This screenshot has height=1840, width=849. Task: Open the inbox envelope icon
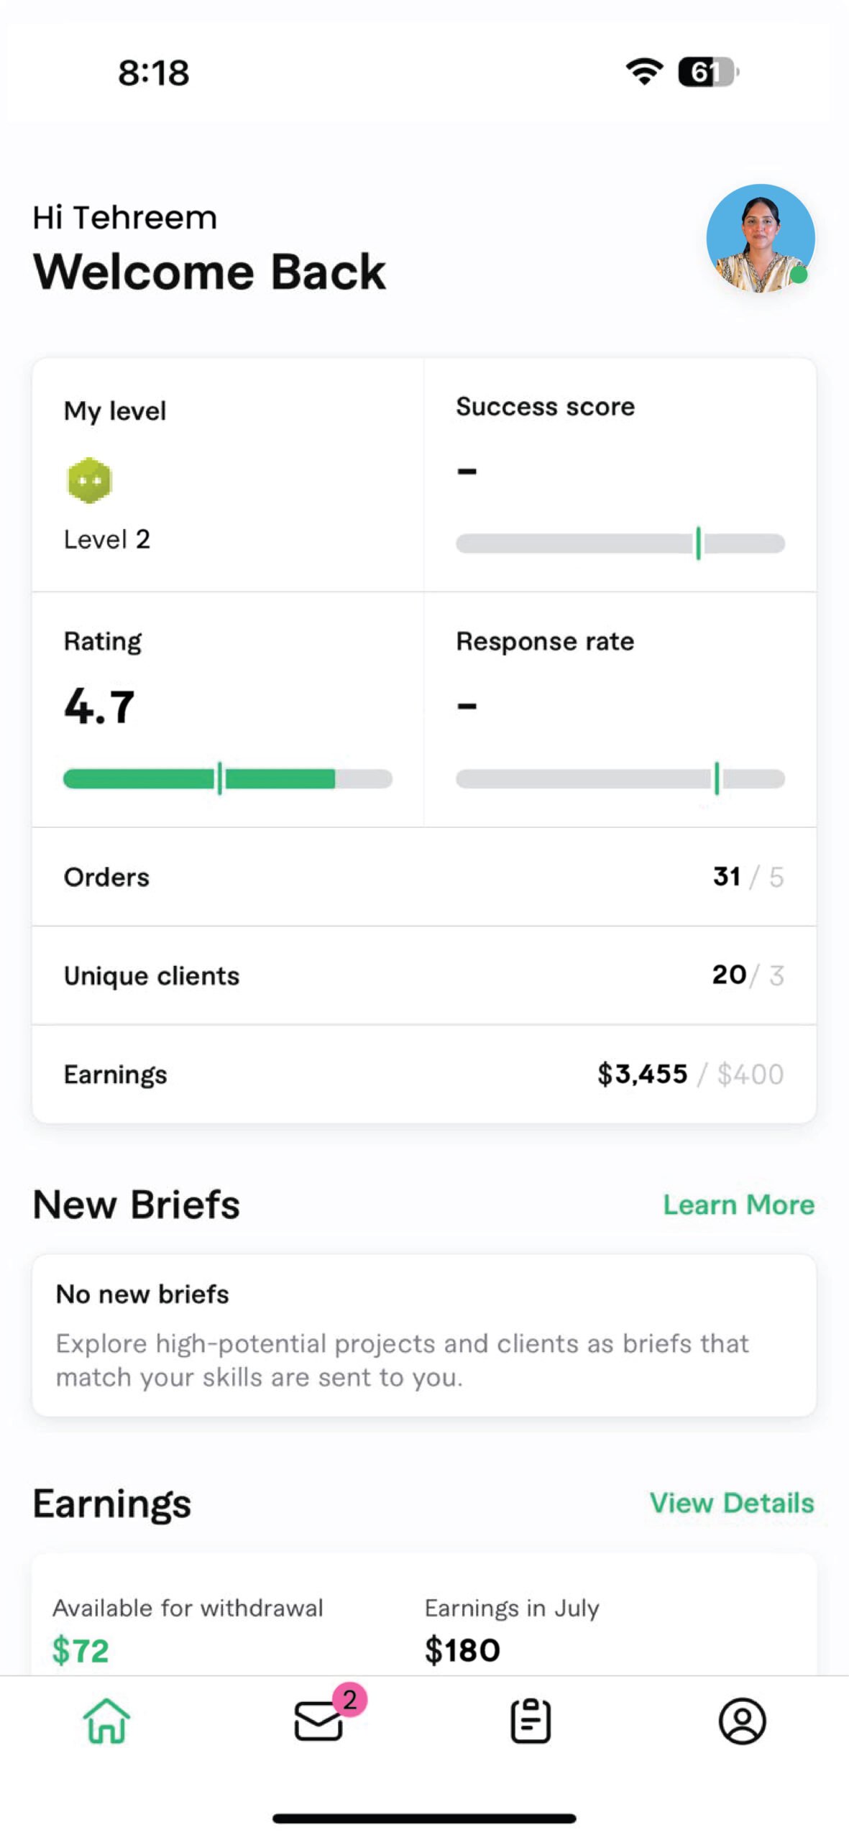(318, 1721)
